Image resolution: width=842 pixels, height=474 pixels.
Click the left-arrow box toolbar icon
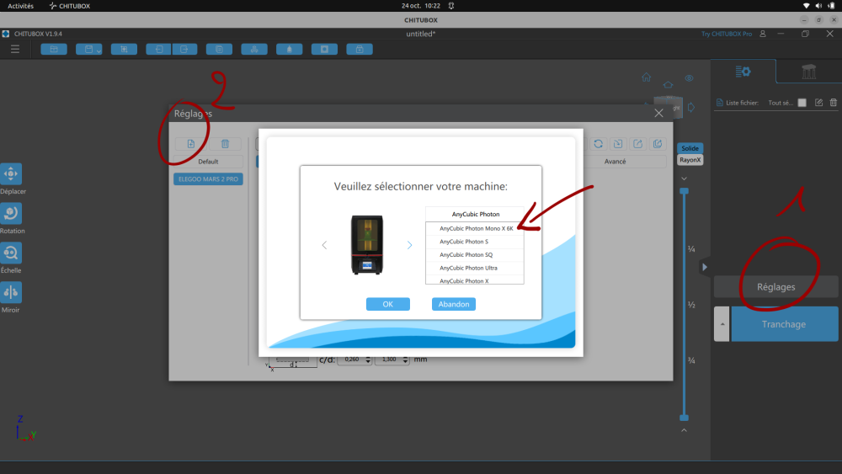(159, 50)
